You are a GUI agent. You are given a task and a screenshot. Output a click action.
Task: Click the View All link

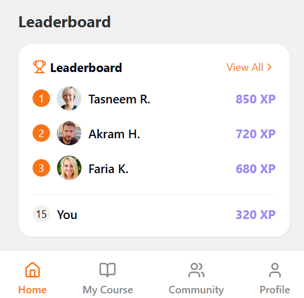click(x=249, y=67)
